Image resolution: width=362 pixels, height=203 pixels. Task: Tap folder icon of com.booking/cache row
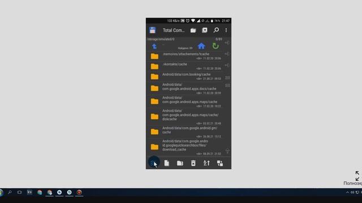154,77
